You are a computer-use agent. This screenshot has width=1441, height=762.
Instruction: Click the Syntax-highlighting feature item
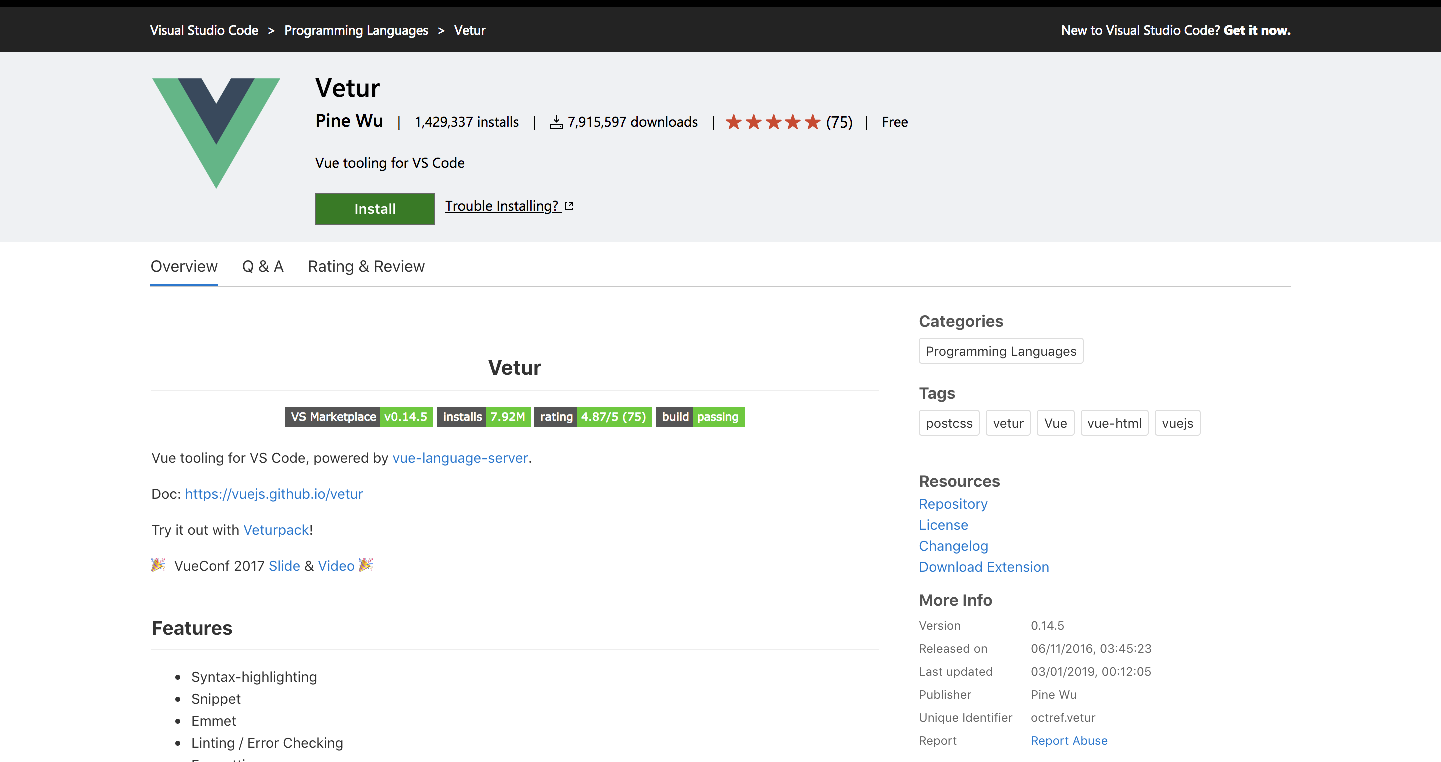coord(253,677)
